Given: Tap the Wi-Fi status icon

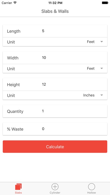Looking at the screenshot, I should tap(15, 3).
